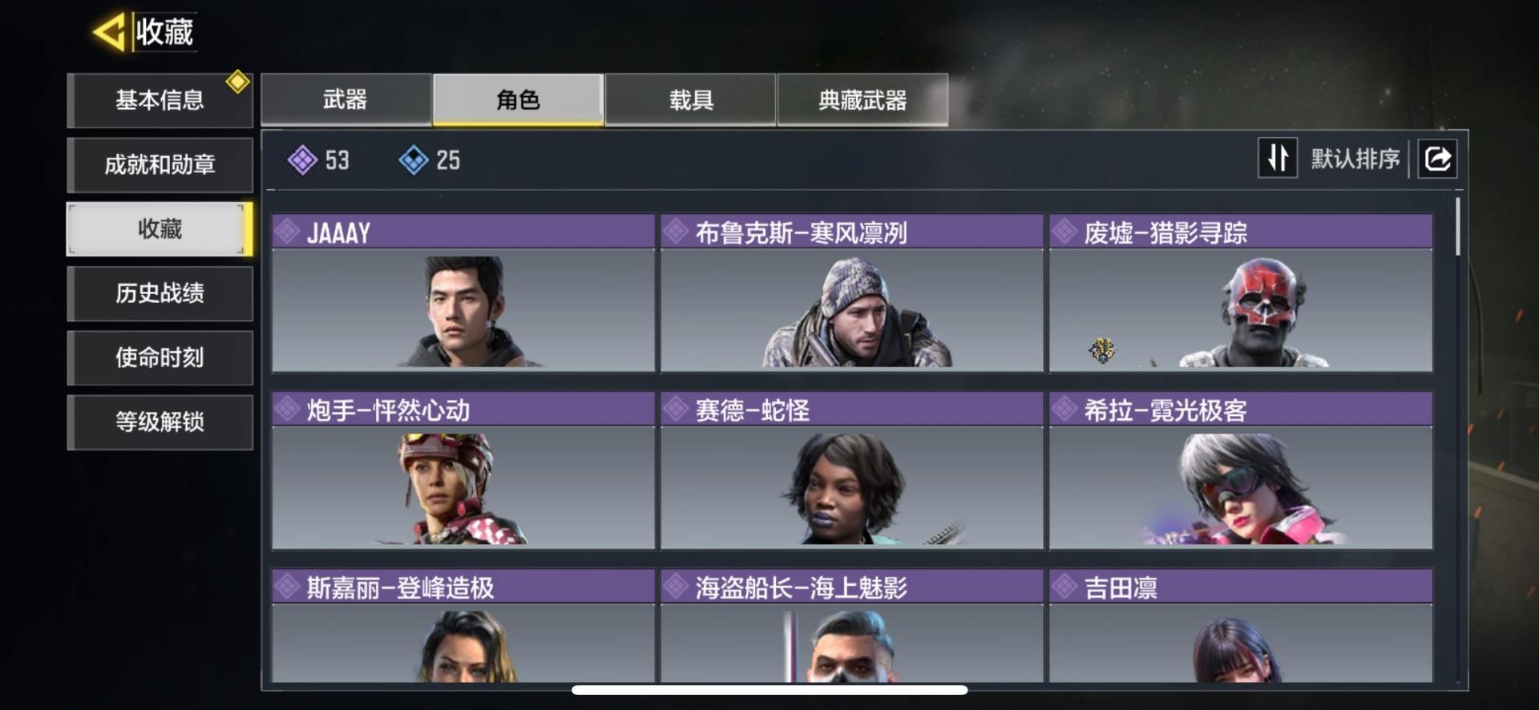The width and height of the screenshot is (1539, 710).
Task: Click the sort order arrows icon
Action: [1278, 158]
